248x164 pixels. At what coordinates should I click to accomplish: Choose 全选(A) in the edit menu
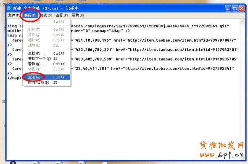pyautogui.click(x=46, y=77)
